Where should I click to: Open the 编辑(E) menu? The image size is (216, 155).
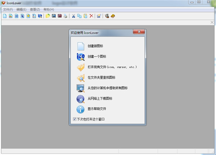[21, 9]
